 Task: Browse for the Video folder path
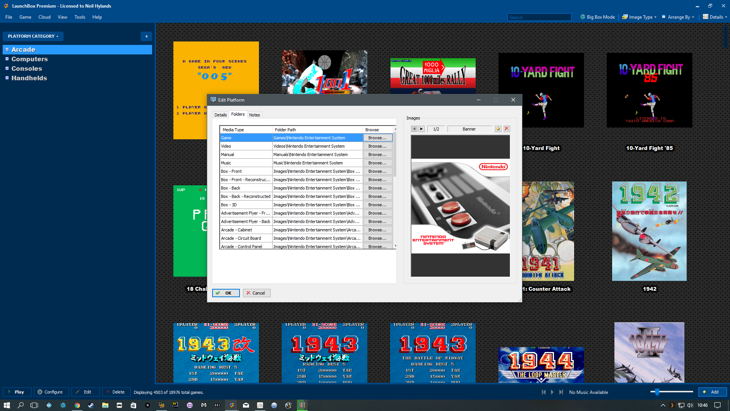pyautogui.click(x=378, y=146)
